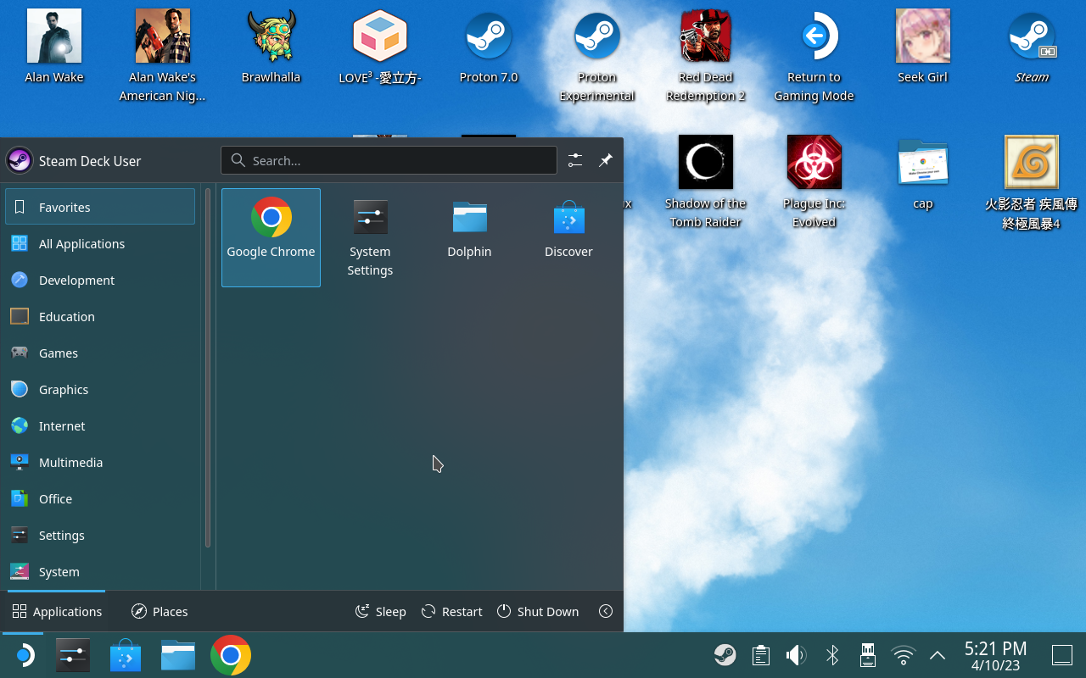Click the Steam Deck User avatar
This screenshot has height=678, width=1086.
[x=20, y=161]
